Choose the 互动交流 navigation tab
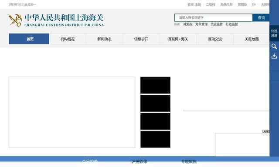This screenshot has height=167, width=279. point(215,39)
